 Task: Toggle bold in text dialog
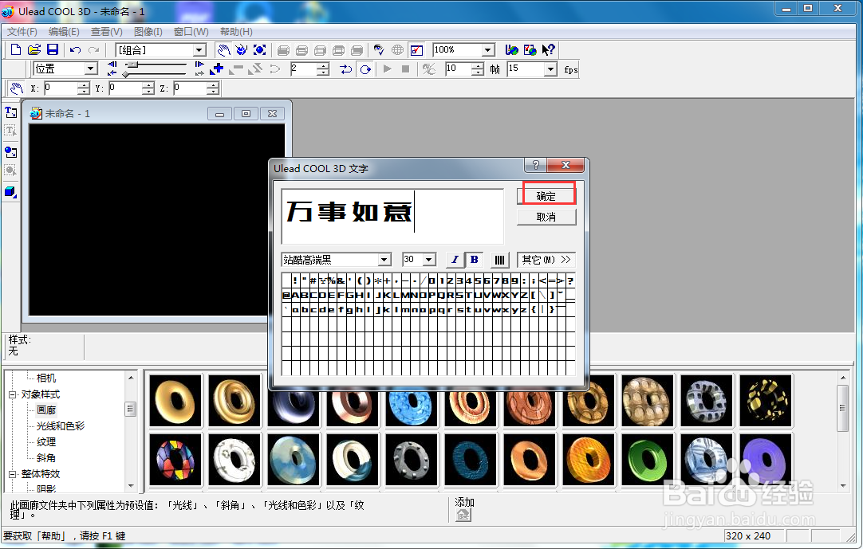click(474, 260)
